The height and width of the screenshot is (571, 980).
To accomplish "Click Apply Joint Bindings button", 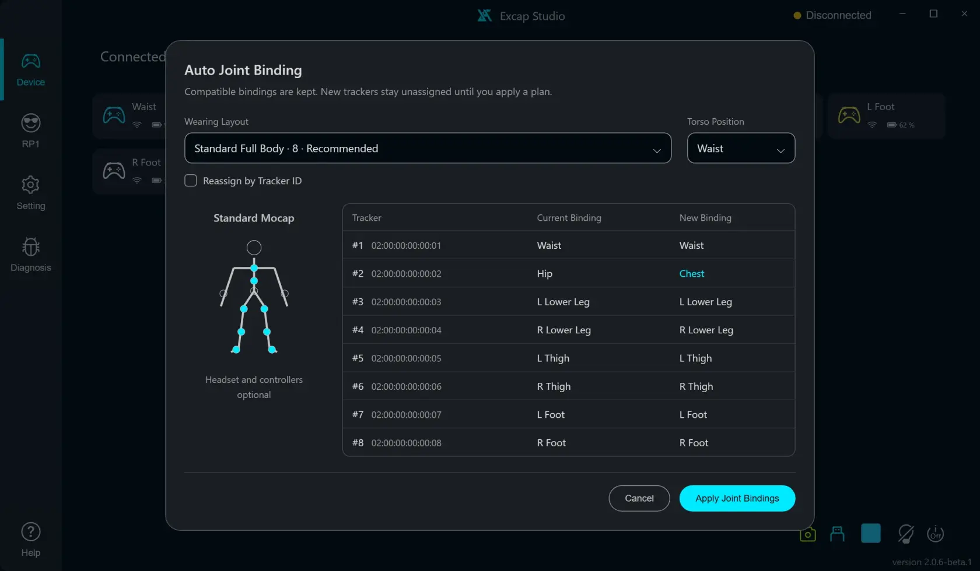I will click(x=737, y=498).
